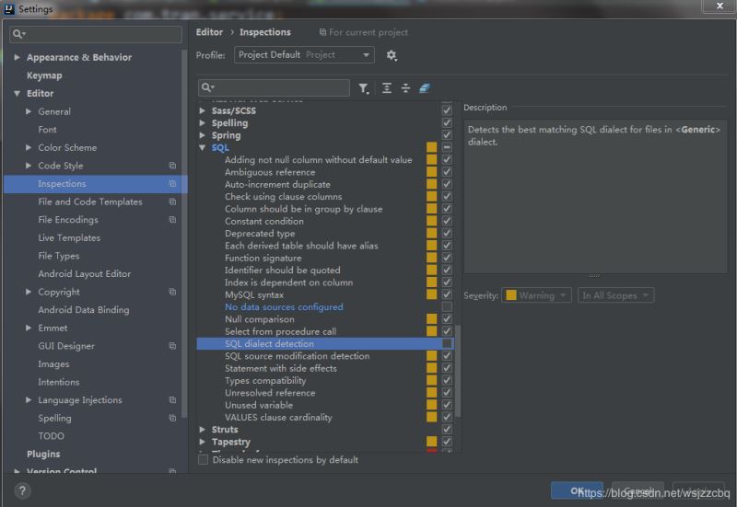Click the filter inspections funnel icon
This screenshot has height=507, width=737.
point(364,88)
